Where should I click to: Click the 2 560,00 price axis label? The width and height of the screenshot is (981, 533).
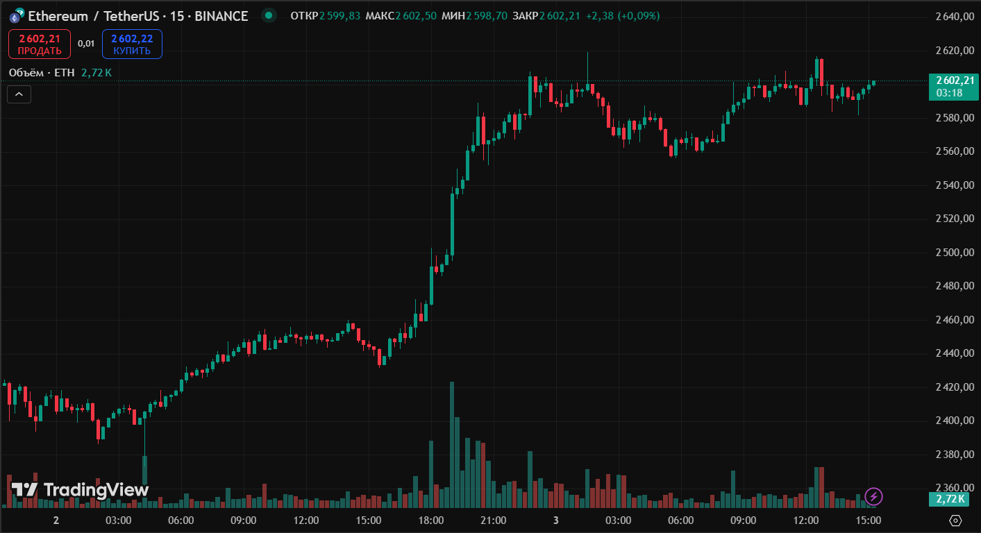coord(955,151)
